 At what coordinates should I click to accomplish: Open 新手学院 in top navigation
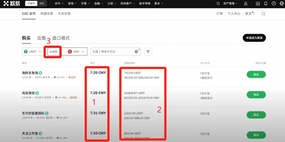click(145, 4)
